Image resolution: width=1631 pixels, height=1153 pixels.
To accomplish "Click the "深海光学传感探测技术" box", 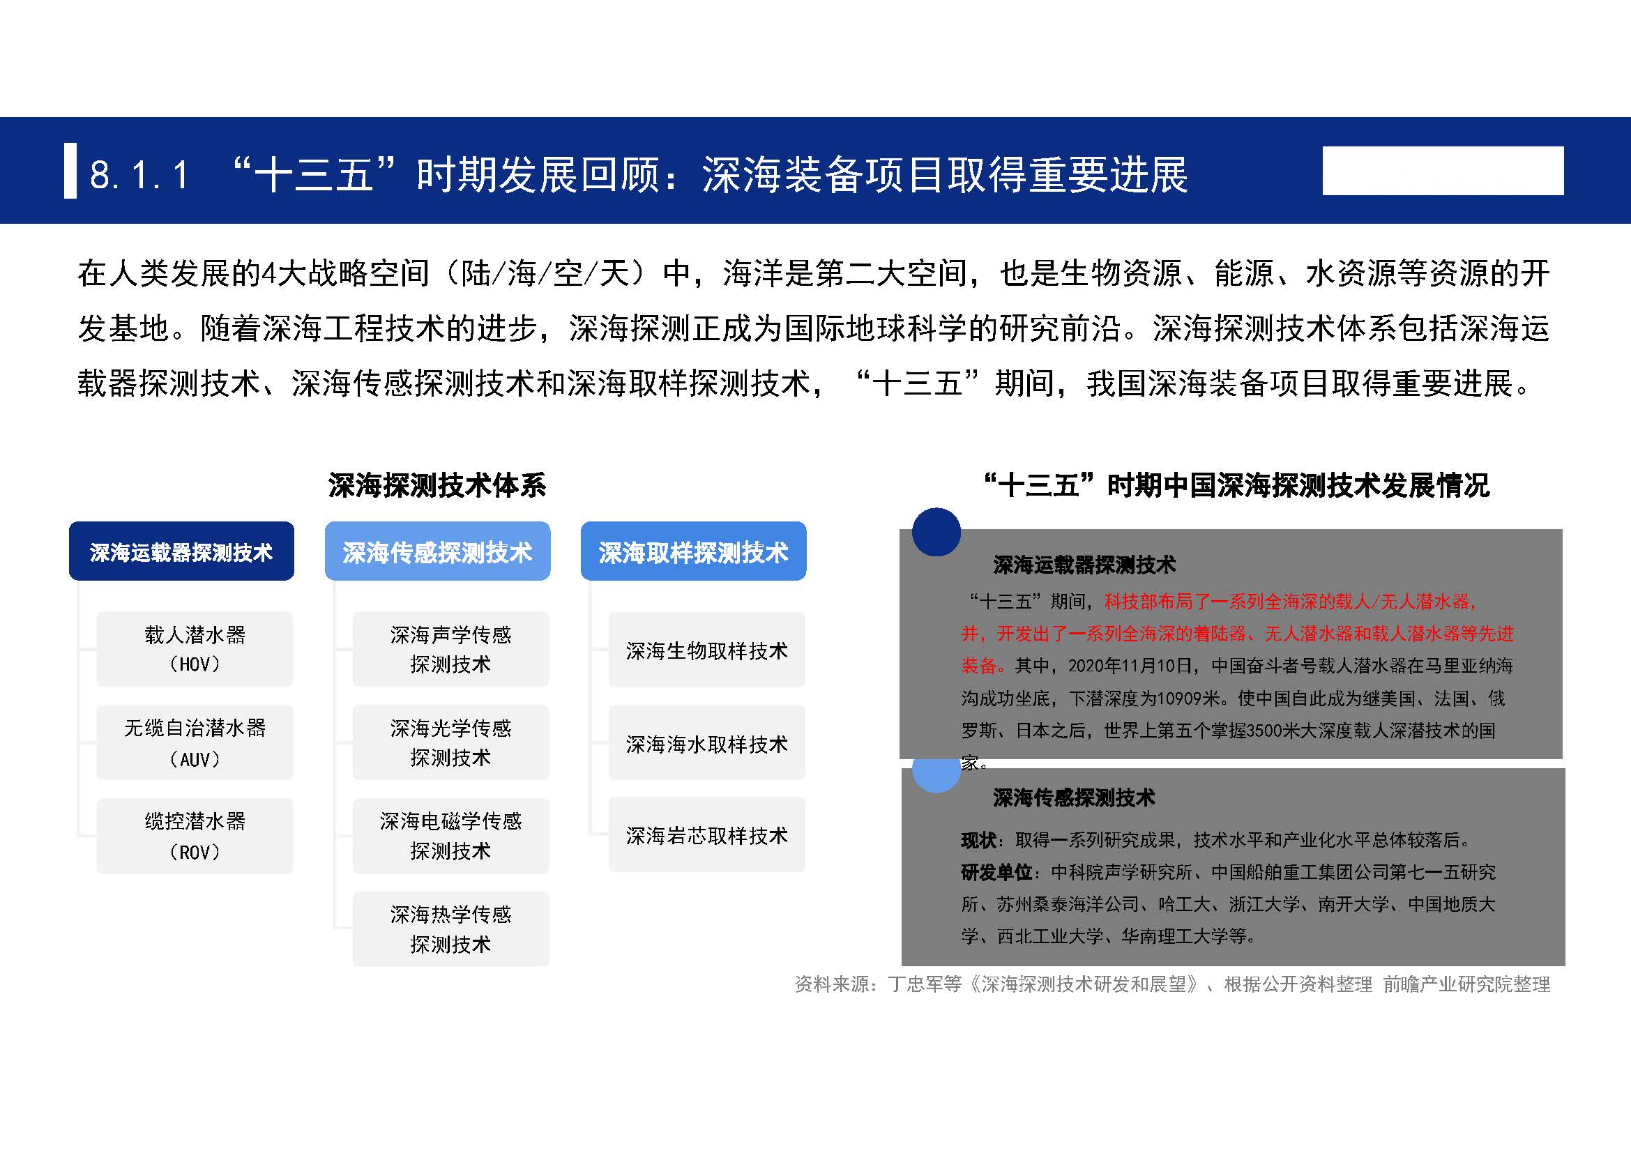I will click(451, 742).
